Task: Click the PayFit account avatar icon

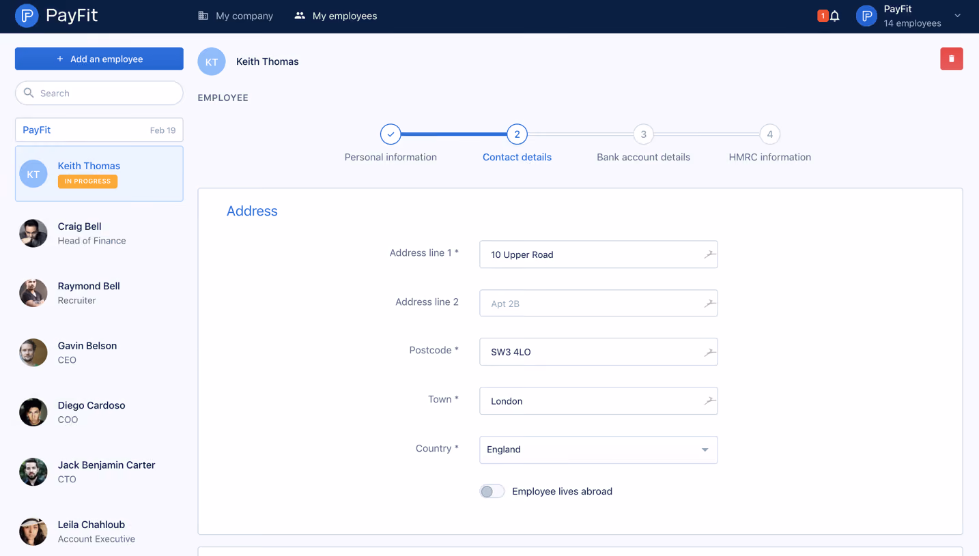Action: click(866, 16)
